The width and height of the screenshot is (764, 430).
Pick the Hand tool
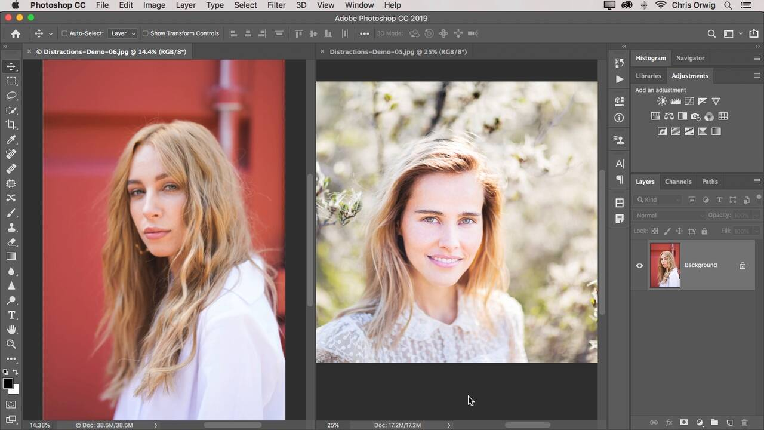pyautogui.click(x=11, y=330)
